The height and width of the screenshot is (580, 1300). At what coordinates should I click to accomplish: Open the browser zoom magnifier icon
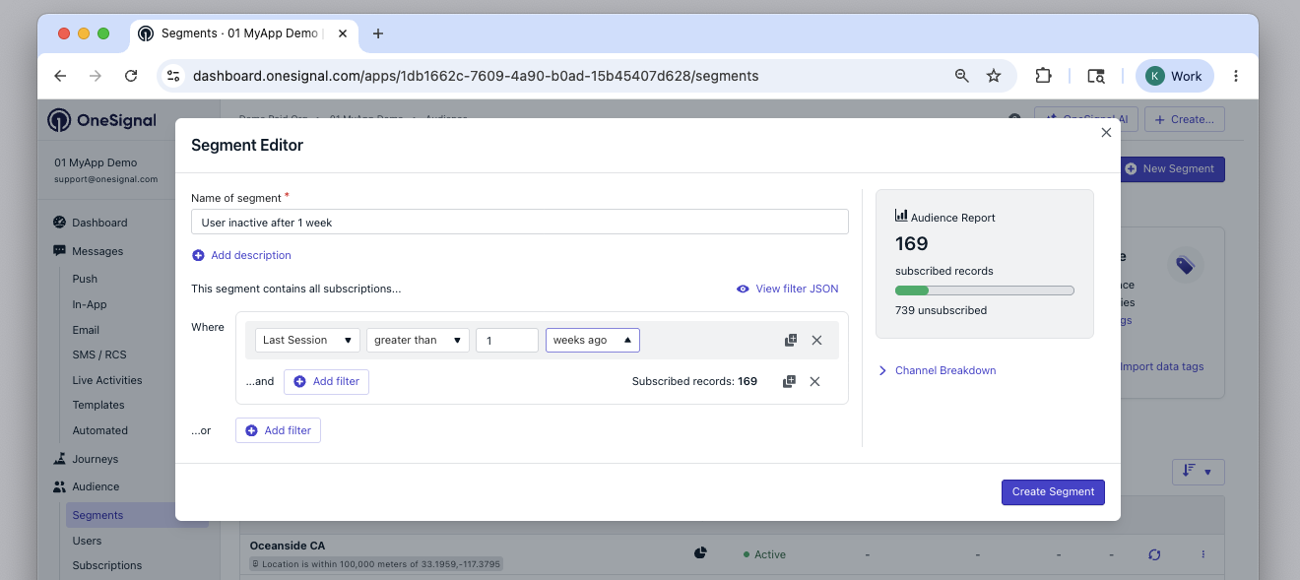click(962, 76)
